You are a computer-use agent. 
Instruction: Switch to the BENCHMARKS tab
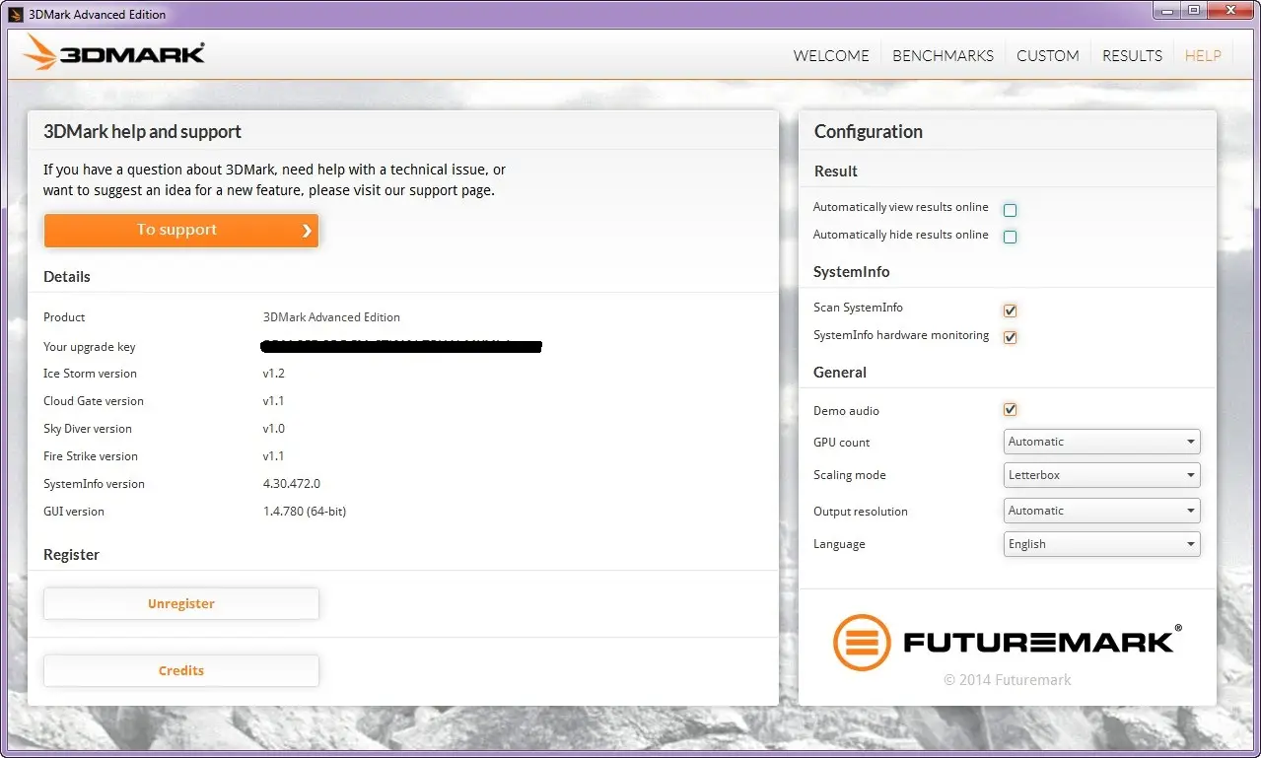click(x=943, y=56)
